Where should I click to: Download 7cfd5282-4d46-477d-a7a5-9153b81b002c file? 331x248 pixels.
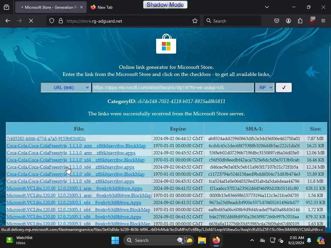click(x=46, y=139)
